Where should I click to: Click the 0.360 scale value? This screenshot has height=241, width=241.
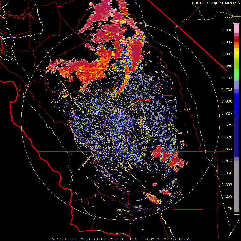(x=227, y=173)
